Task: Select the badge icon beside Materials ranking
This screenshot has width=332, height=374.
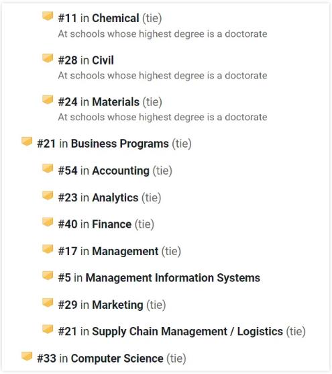Action: [x=48, y=99]
